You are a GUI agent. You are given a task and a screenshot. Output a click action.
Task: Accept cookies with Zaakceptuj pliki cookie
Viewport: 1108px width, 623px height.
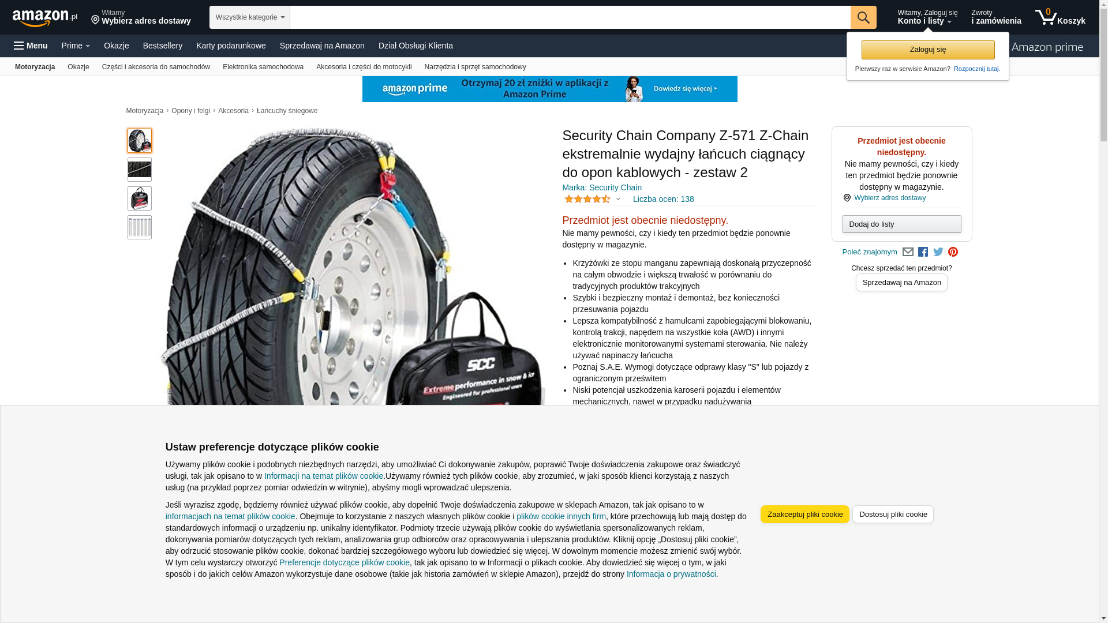804,515
